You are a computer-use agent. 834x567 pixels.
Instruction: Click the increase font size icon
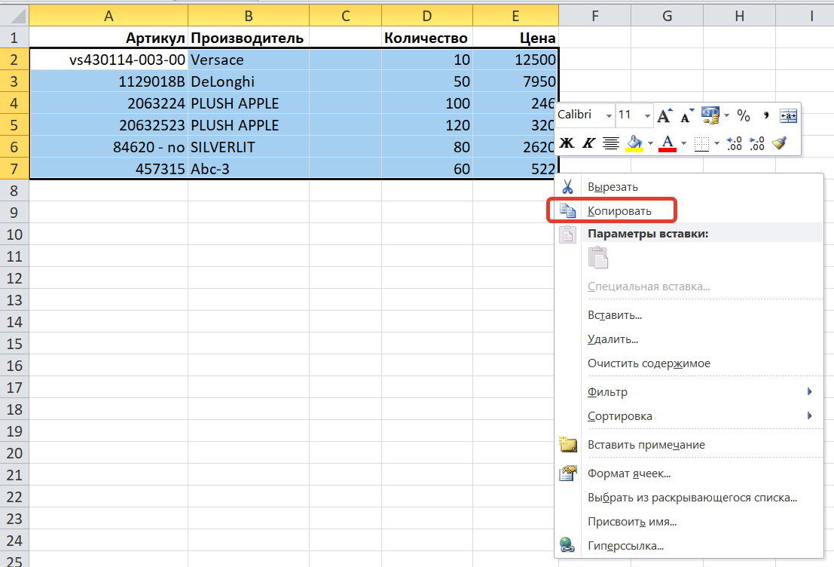pyautogui.click(x=664, y=115)
